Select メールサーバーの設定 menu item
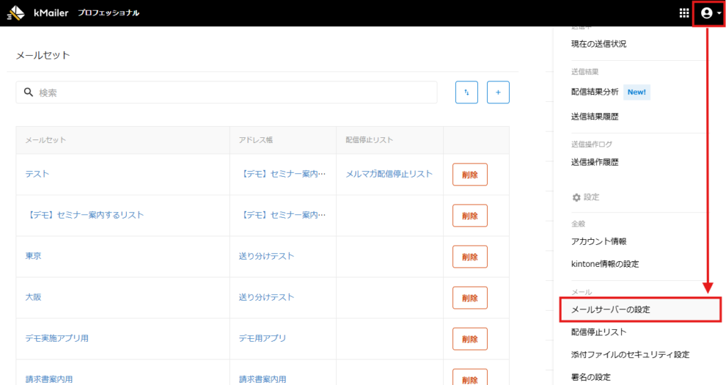Screen dimensions: 726x385 point(610,310)
